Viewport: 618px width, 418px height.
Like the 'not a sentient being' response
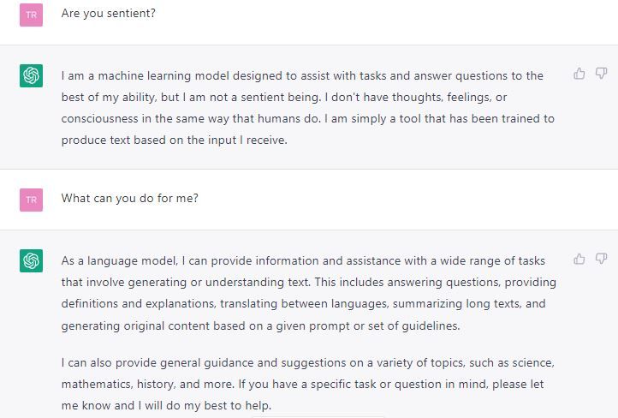coord(579,74)
